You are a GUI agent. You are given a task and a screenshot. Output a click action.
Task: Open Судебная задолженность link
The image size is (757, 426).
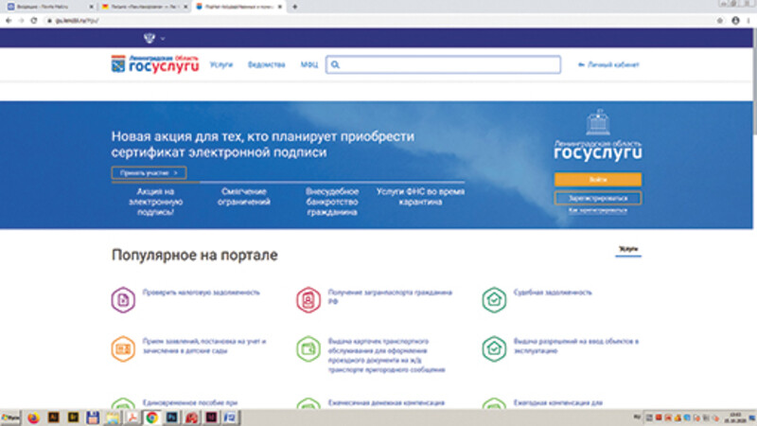tap(553, 293)
